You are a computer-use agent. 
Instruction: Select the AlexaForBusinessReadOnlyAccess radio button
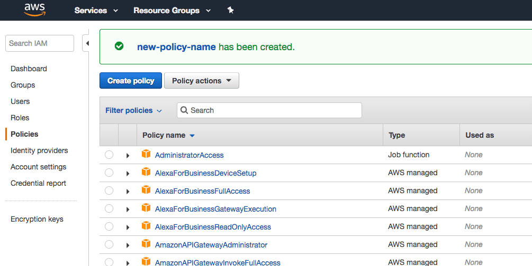pos(109,226)
